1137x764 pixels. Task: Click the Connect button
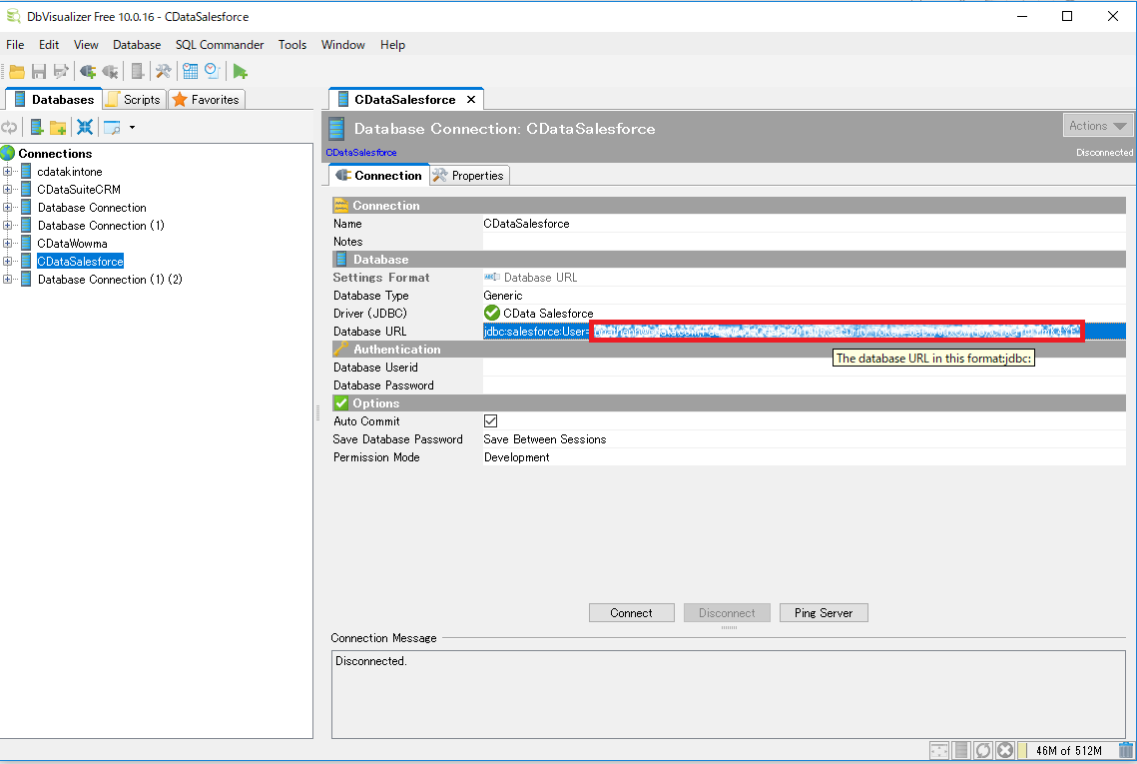pyautogui.click(x=632, y=613)
